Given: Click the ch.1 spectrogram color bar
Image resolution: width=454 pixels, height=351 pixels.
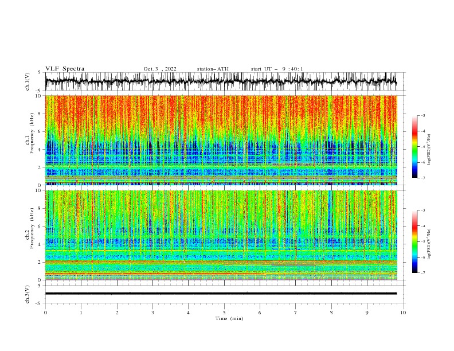Looking at the screenshot, I should (x=415, y=146).
